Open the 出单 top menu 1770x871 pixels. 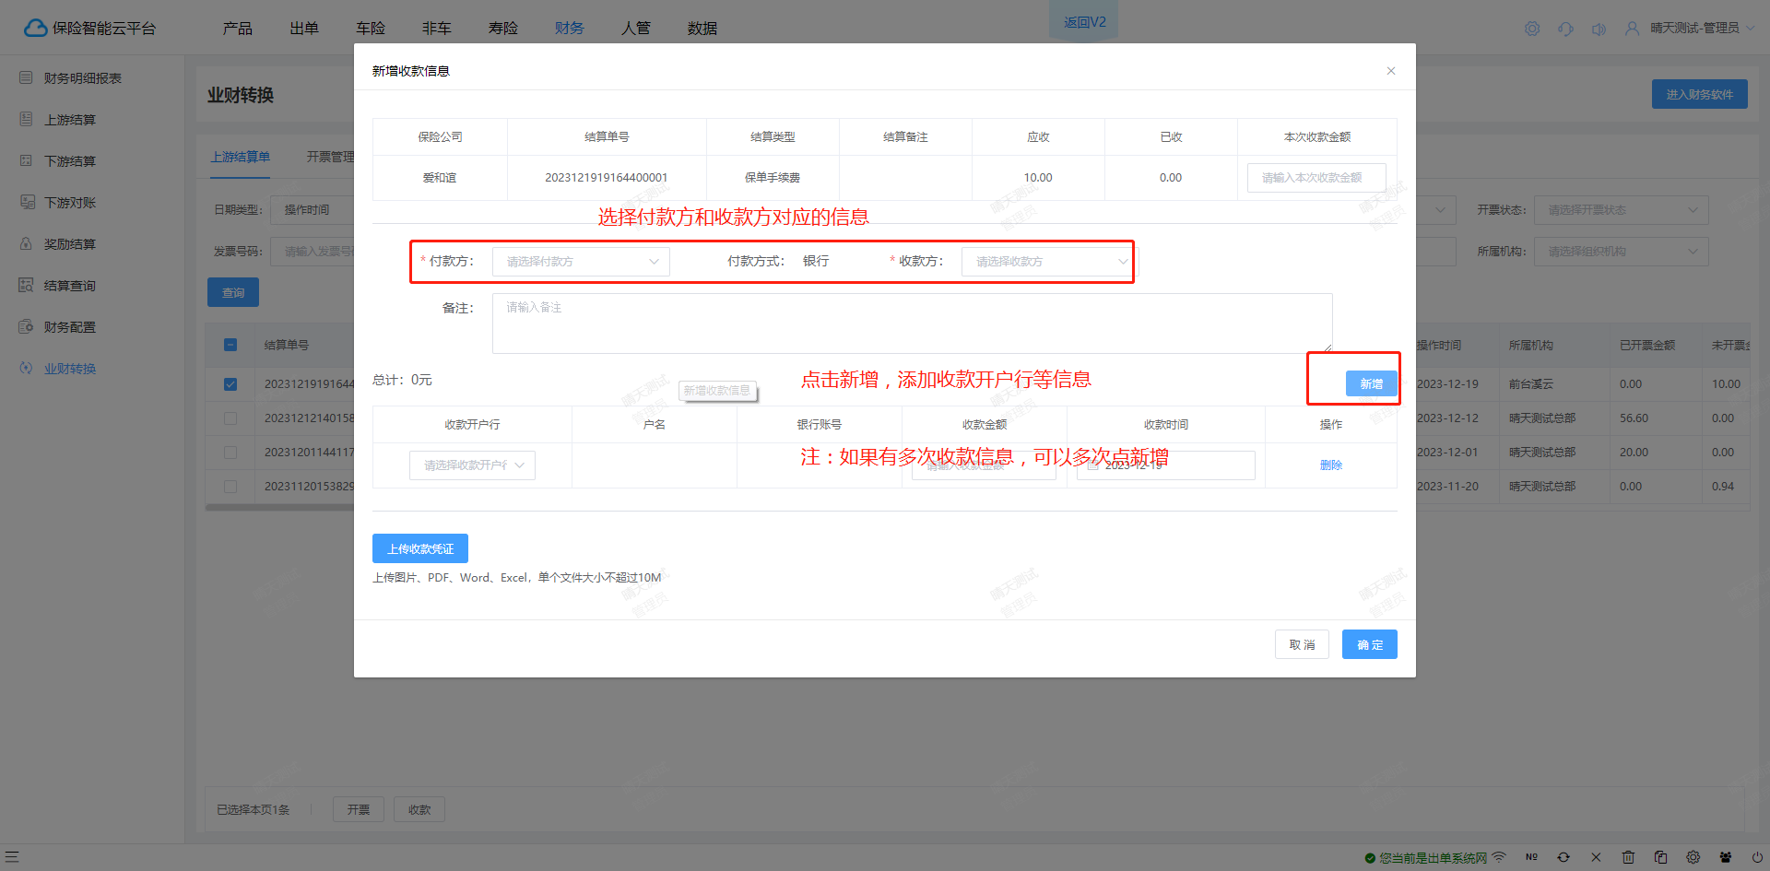click(304, 29)
